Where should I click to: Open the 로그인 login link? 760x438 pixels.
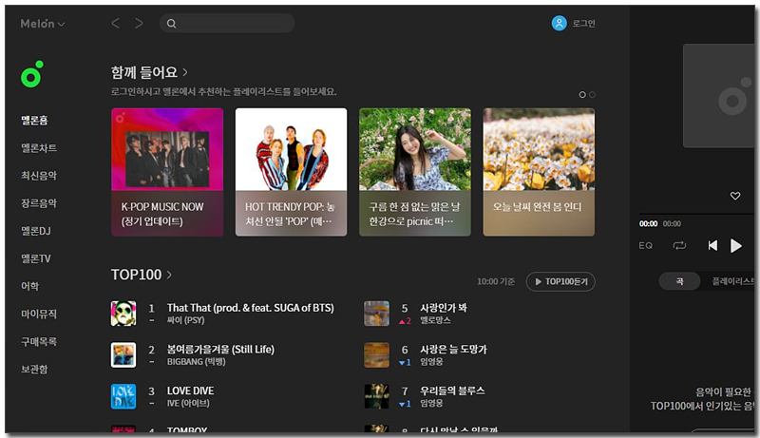click(x=583, y=23)
